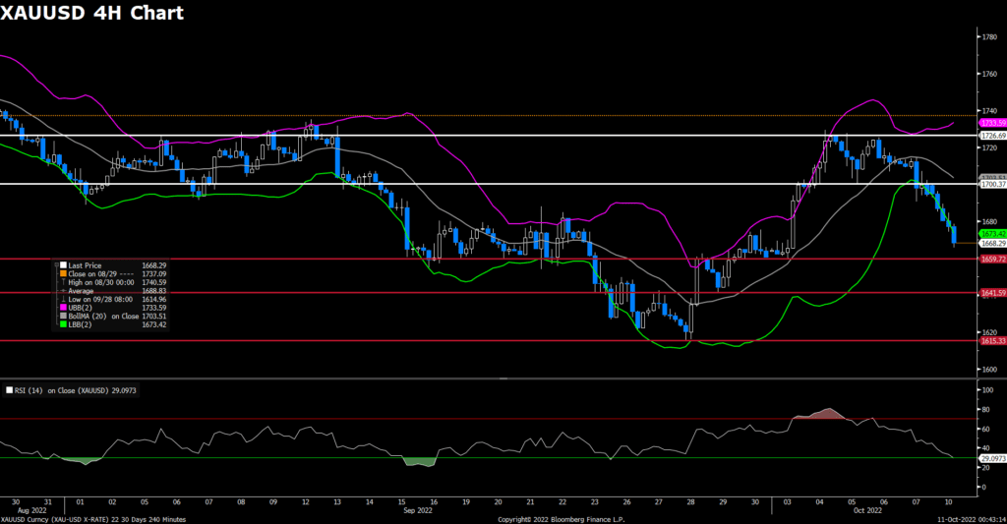Screen dimensions: 1007x524
Task: Click the 'Aug 2022' time axis label
Action: tap(32, 510)
